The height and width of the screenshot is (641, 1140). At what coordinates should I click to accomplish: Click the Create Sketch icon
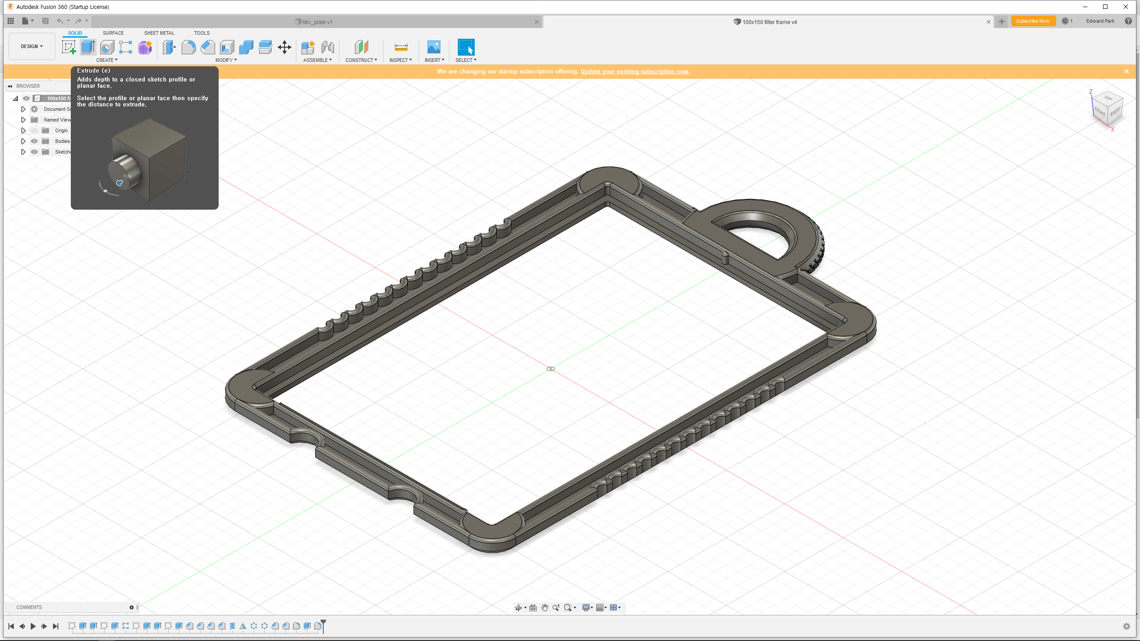pos(69,47)
